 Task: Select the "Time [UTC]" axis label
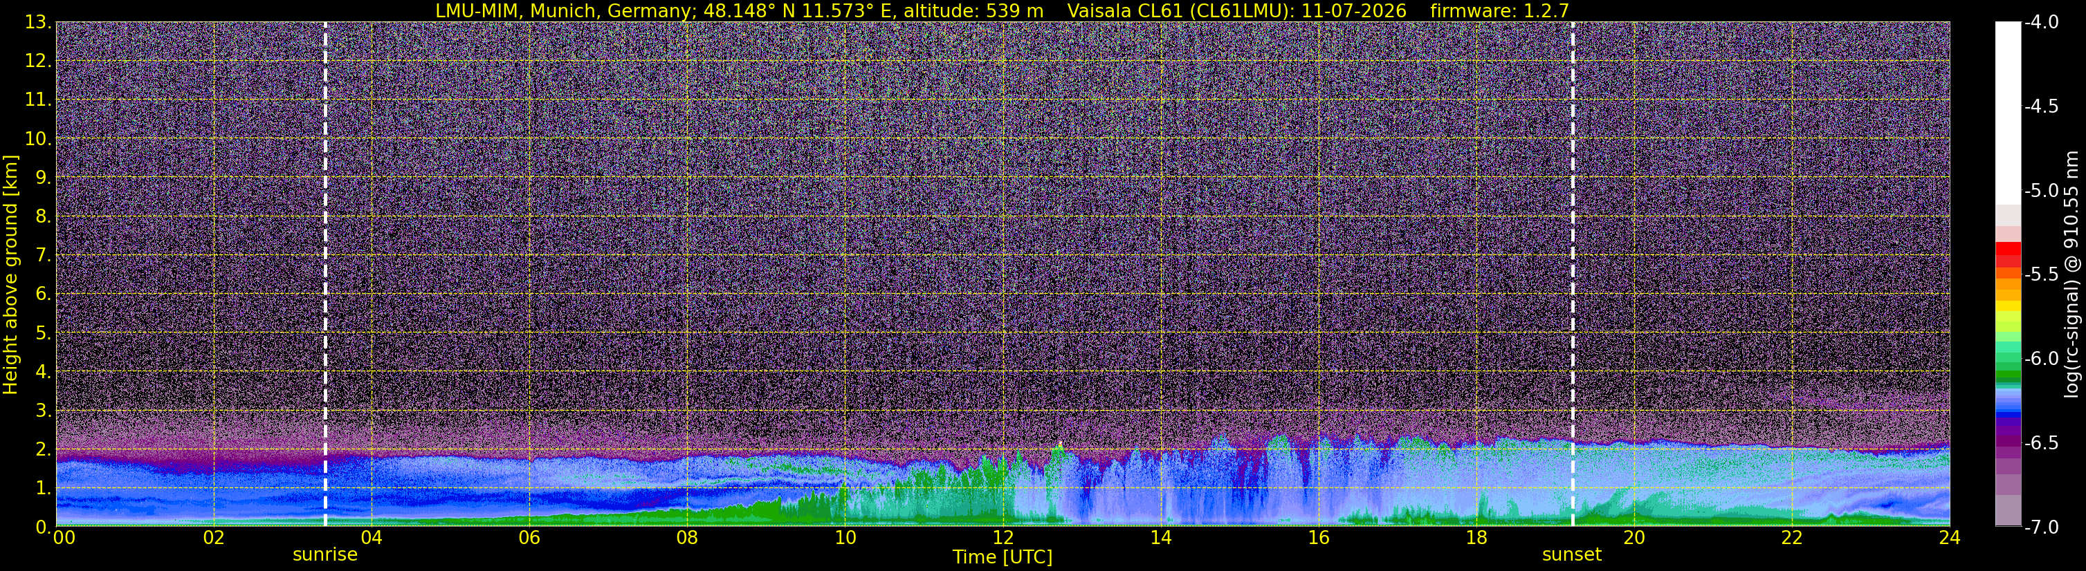point(1003,557)
